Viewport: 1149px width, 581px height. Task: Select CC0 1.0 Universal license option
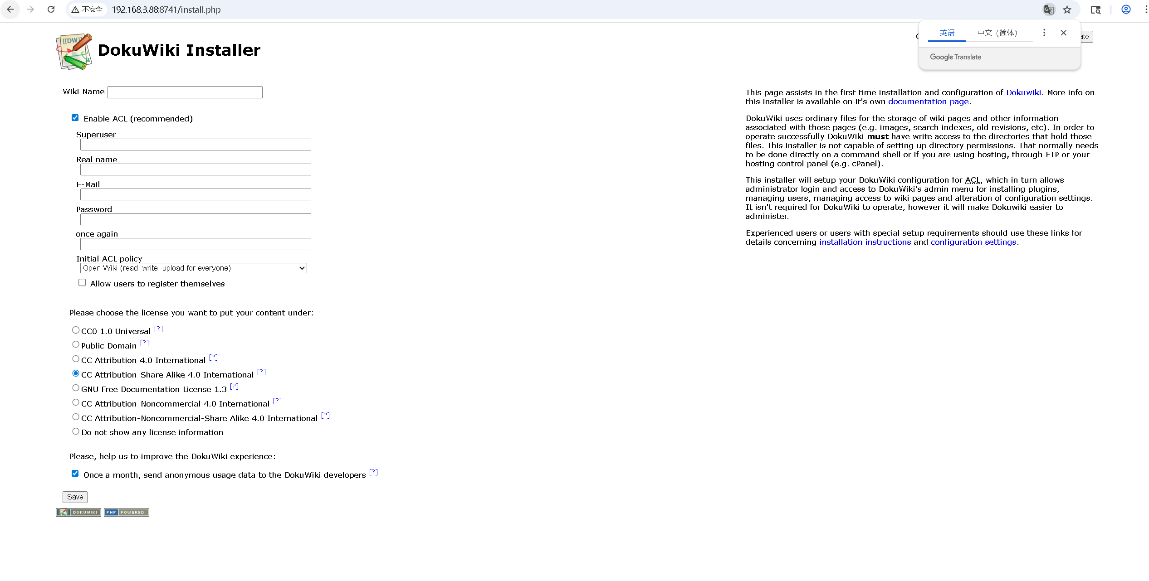pos(76,330)
